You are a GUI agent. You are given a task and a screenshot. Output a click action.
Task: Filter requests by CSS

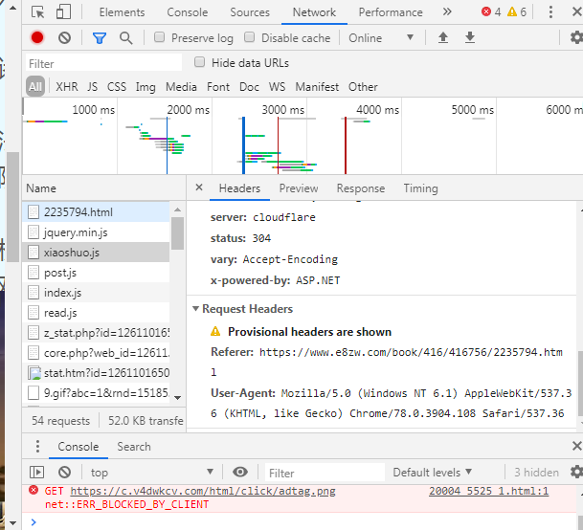click(117, 87)
